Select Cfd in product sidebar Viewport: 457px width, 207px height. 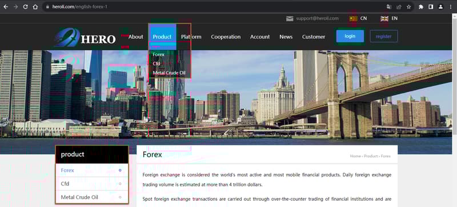92,184
